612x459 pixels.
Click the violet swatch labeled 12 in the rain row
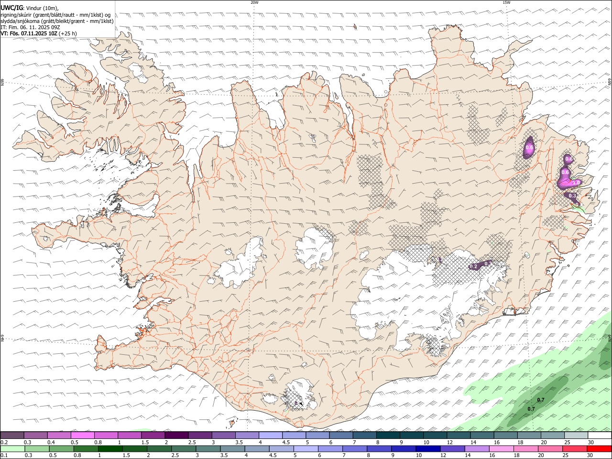(x=452, y=449)
